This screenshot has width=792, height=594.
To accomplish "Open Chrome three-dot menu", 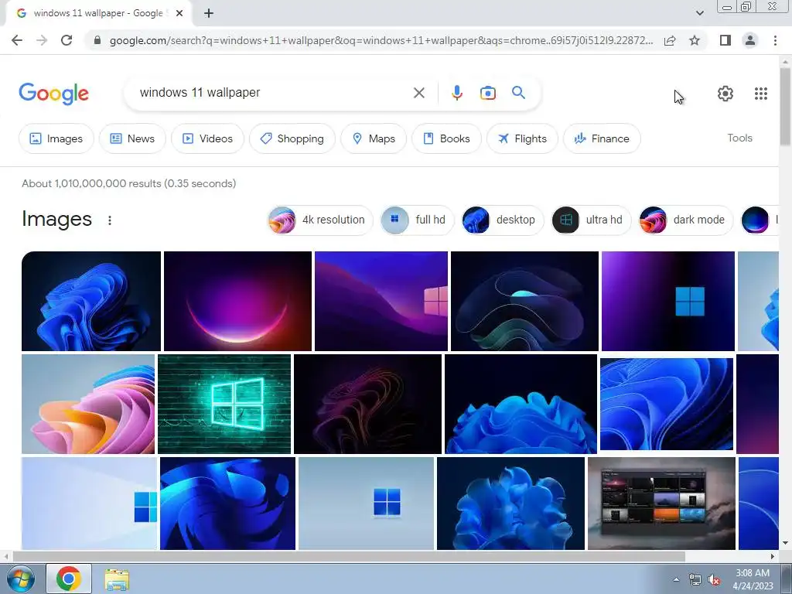I will point(775,40).
